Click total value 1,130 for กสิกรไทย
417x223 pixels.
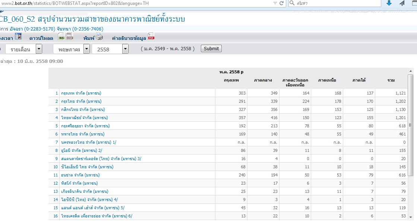pos(401,109)
